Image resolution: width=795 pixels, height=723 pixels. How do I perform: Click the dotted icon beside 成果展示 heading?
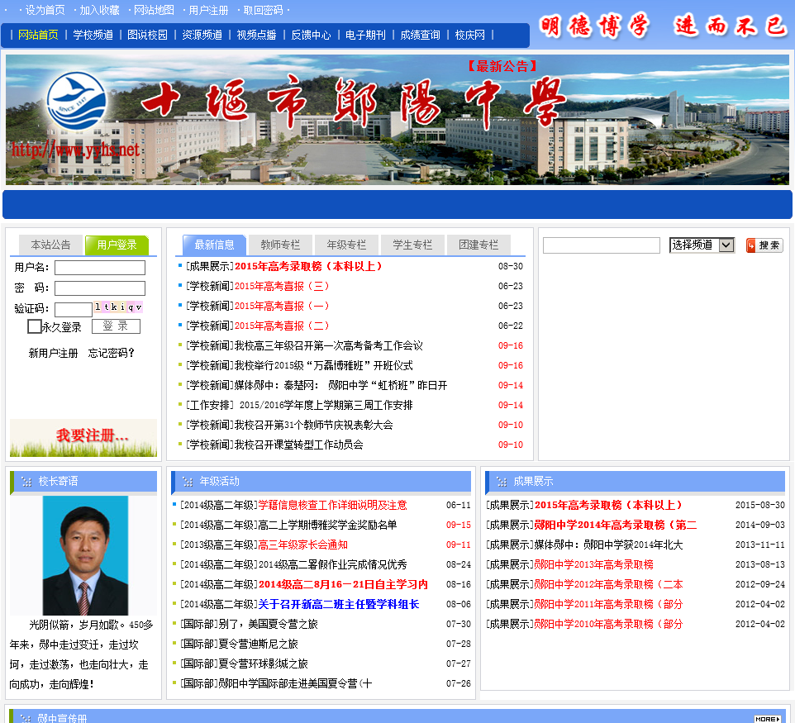click(502, 482)
